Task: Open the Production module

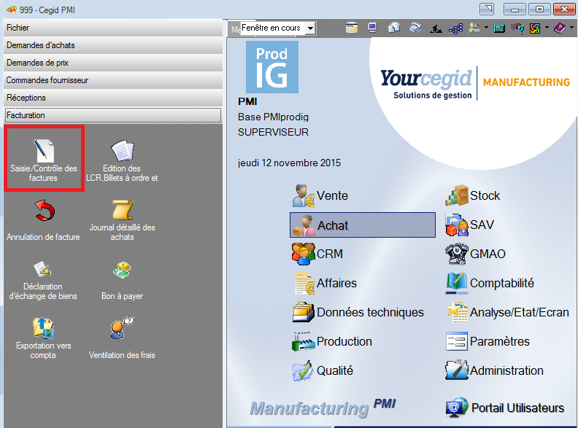Action: [332, 341]
